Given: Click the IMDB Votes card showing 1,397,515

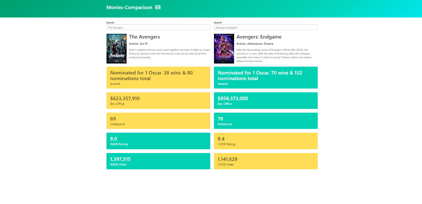Looking at the screenshot, I should (x=158, y=161).
